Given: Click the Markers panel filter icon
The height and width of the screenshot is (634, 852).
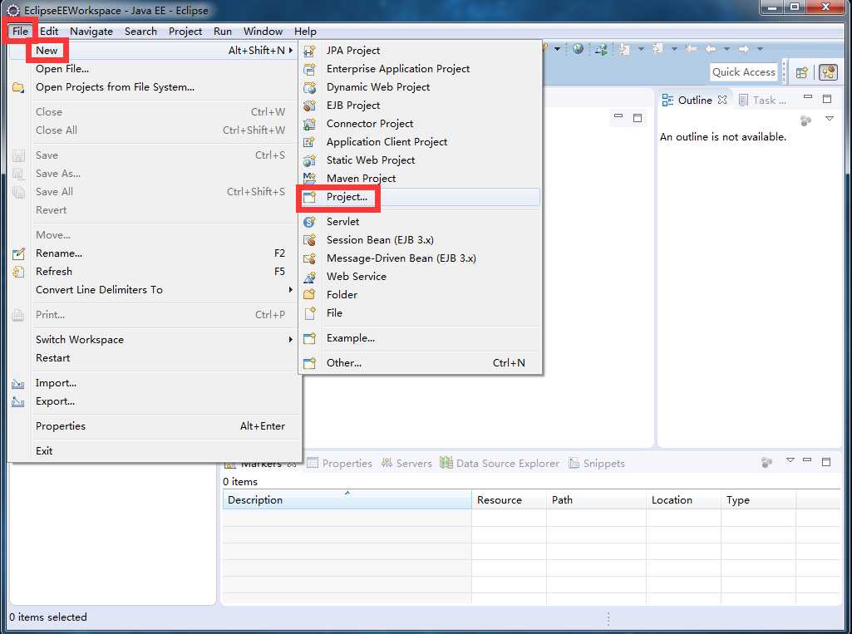Looking at the screenshot, I should (766, 462).
